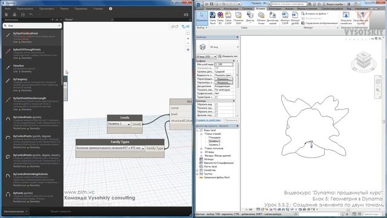Open the Вставить из файла dropdown
This screenshot has height=218, width=387.
coord(315,14)
